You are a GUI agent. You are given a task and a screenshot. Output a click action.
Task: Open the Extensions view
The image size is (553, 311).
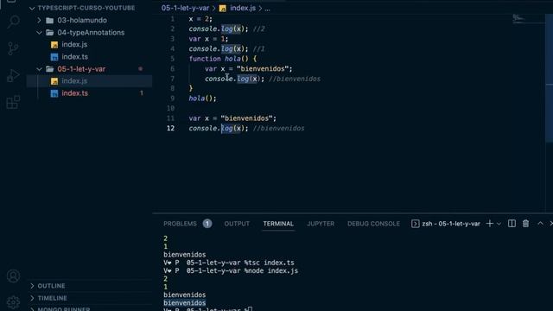click(13, 102)
